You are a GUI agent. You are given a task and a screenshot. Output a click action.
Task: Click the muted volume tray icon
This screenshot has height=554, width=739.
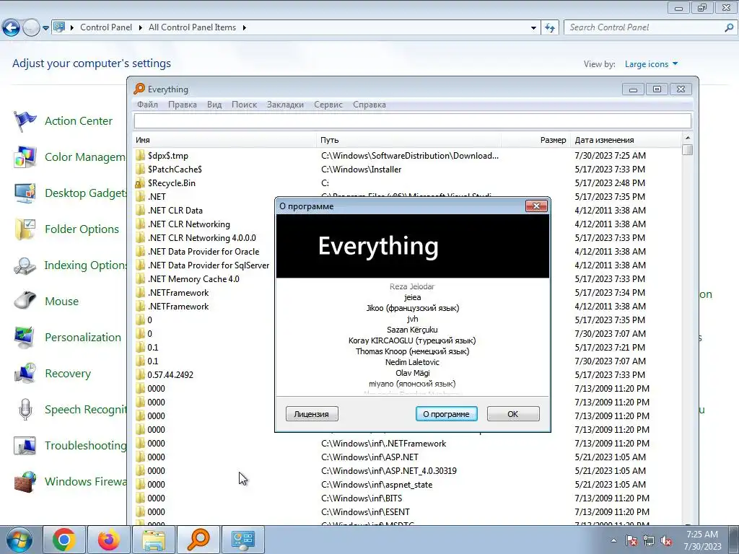(x=666, y=541)
